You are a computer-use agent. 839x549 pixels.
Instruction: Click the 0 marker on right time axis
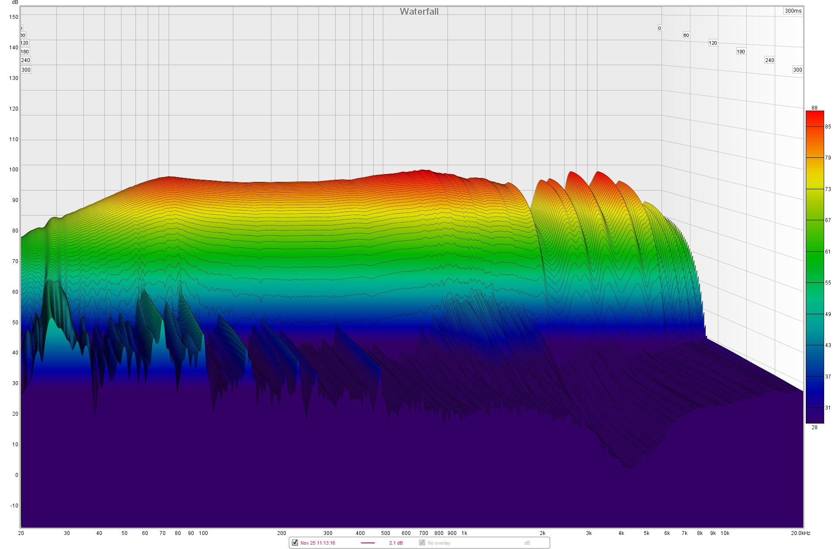(x=659, y=28)
